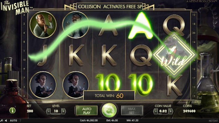Open the AUTO option in bottom bar
The image size is (219, 123).
click(x=13, y=121)
